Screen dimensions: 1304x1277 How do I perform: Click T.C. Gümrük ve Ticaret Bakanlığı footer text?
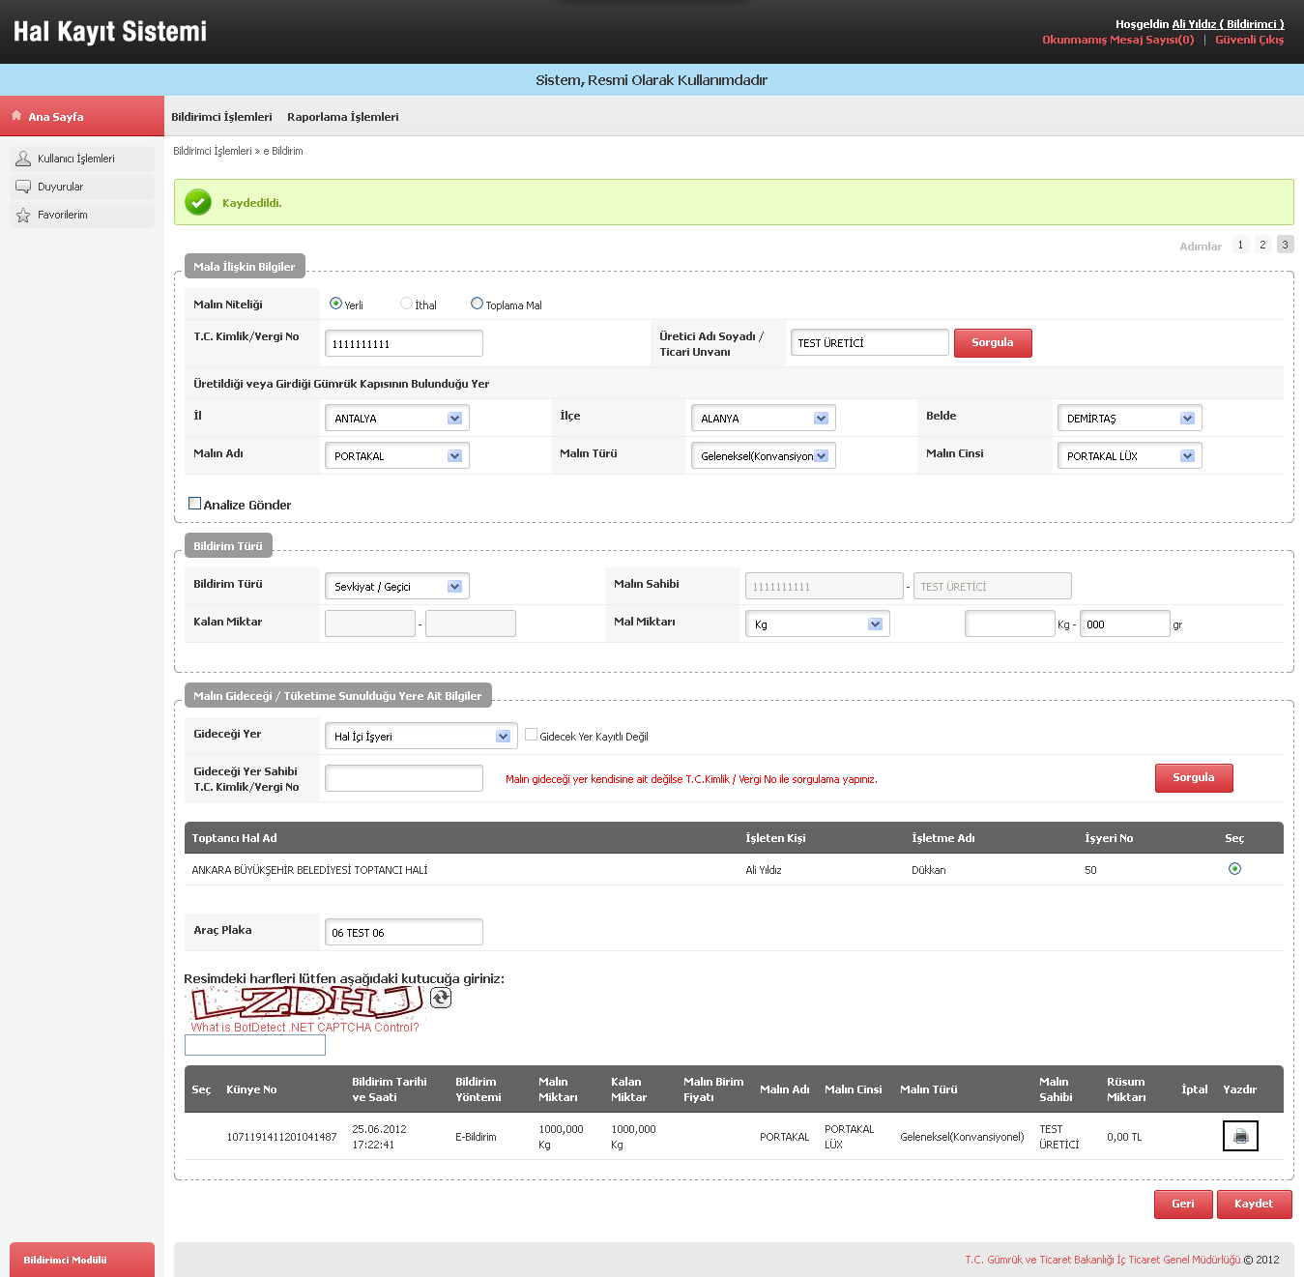(1103, 1260)
